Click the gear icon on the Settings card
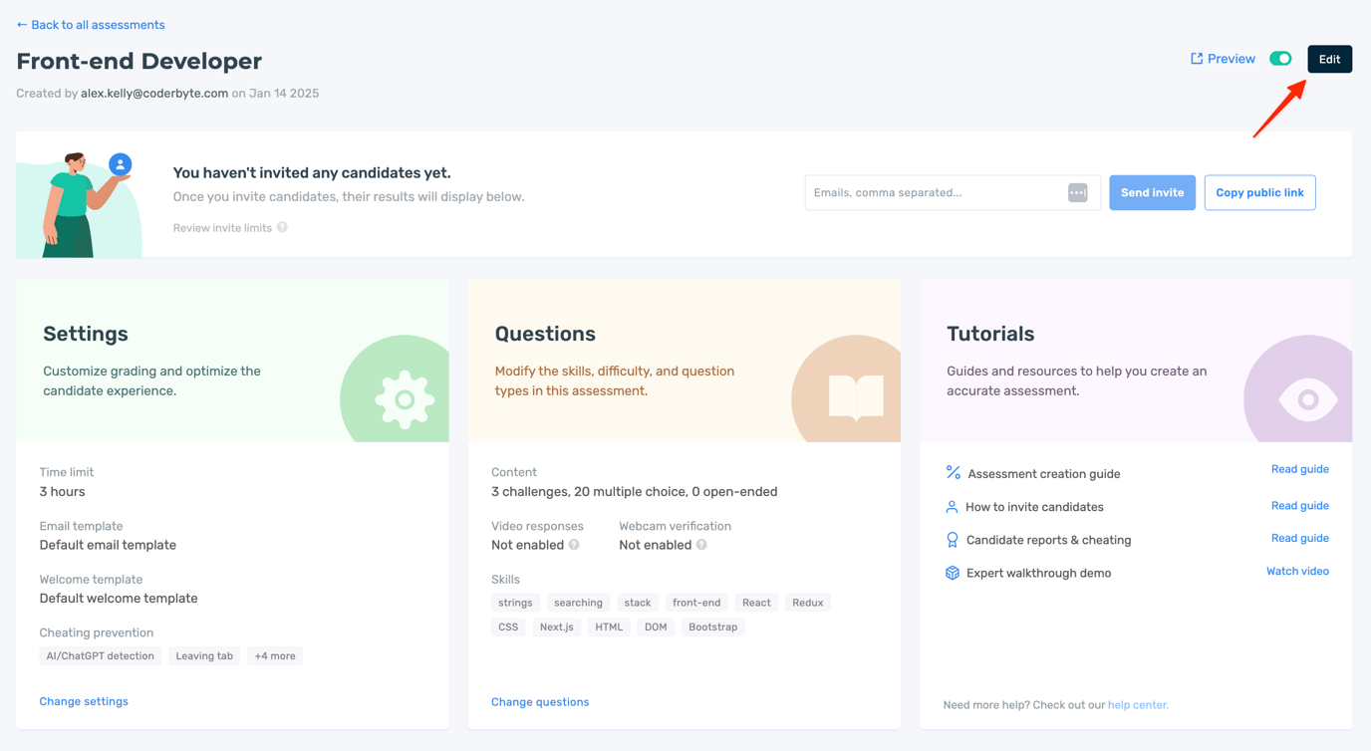 click(403, 398)
